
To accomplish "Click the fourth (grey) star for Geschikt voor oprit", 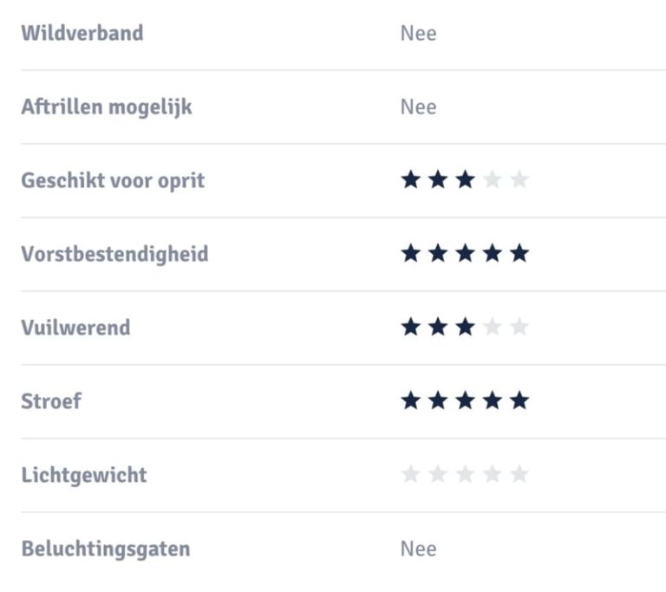I will coord(492,180).
